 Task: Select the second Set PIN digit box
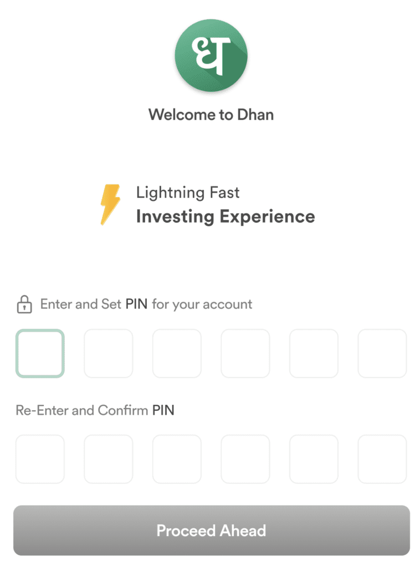pyautogui.click(x=109, y=353)
